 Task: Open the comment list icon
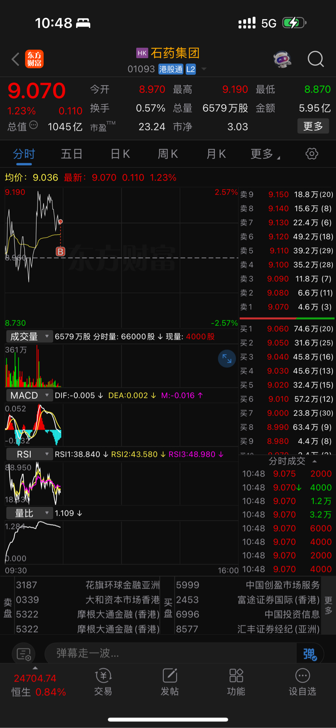[x=24, y=654]
